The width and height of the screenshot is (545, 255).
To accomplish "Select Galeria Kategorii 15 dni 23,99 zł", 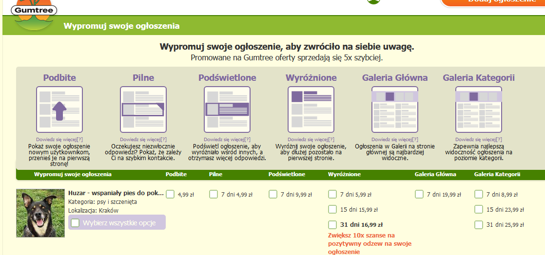I will [x=479, y=209].
